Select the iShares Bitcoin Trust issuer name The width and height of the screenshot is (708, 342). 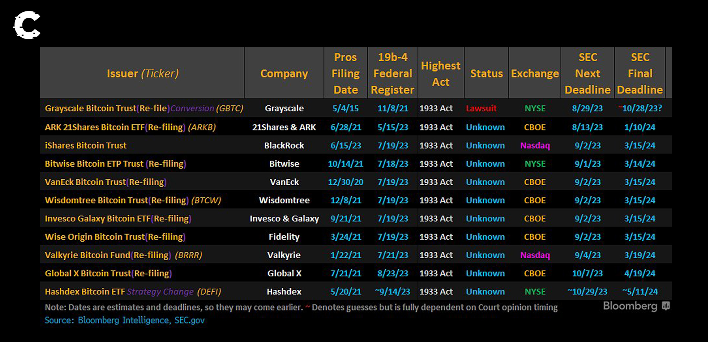click(x=86, y=145)
